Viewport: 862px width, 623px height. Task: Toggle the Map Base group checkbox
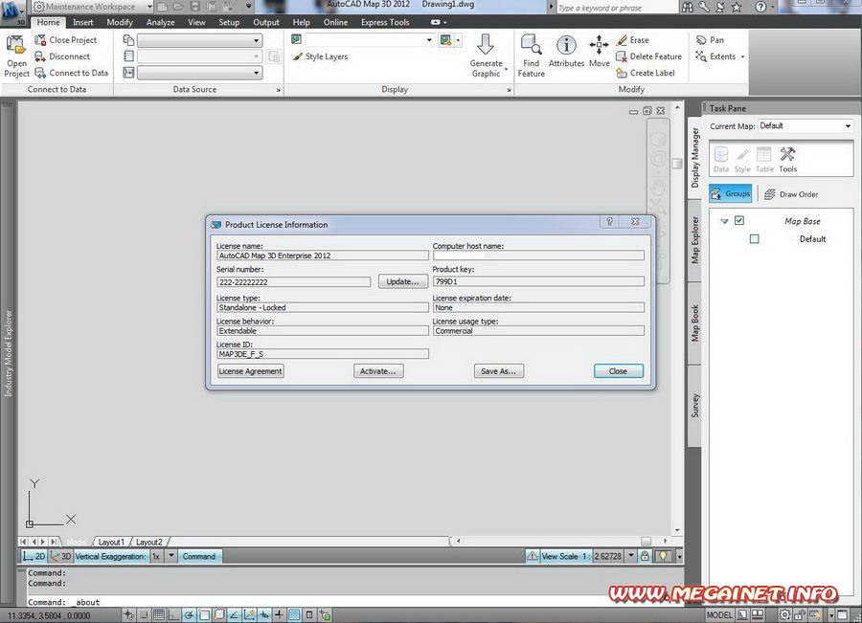point(739,220)
